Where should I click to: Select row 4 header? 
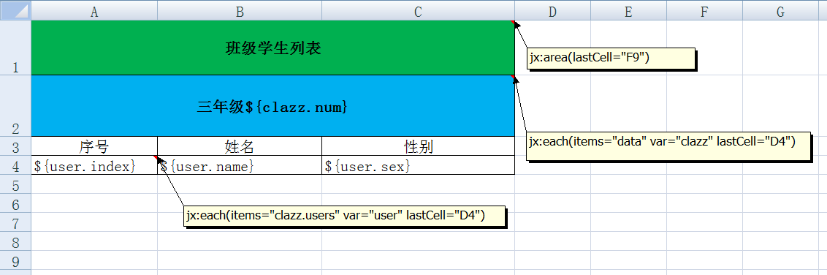tap(15, 165)
